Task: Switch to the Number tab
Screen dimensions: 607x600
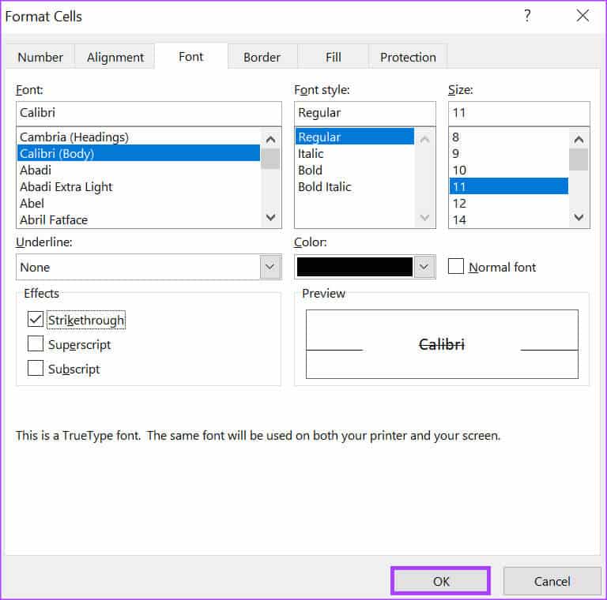Action: pyautogui.click(x=40, y=57)
